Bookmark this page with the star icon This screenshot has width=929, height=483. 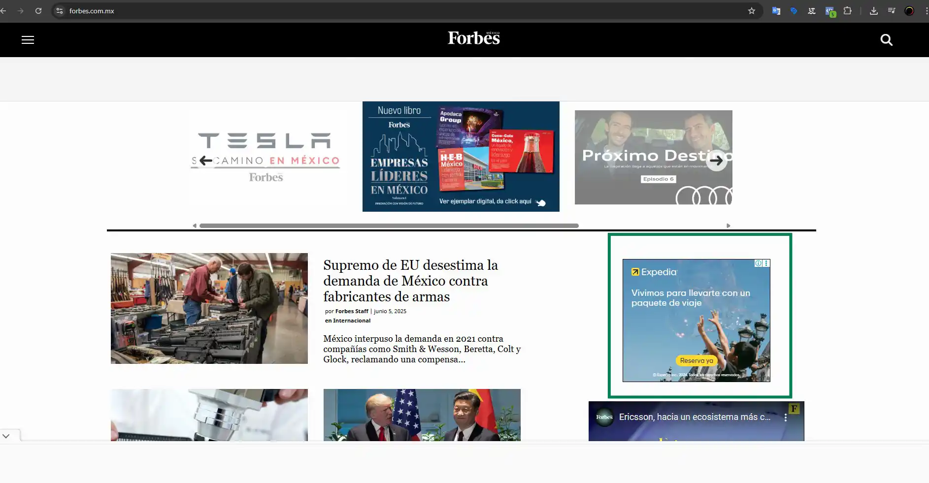[x=752, y=11]
